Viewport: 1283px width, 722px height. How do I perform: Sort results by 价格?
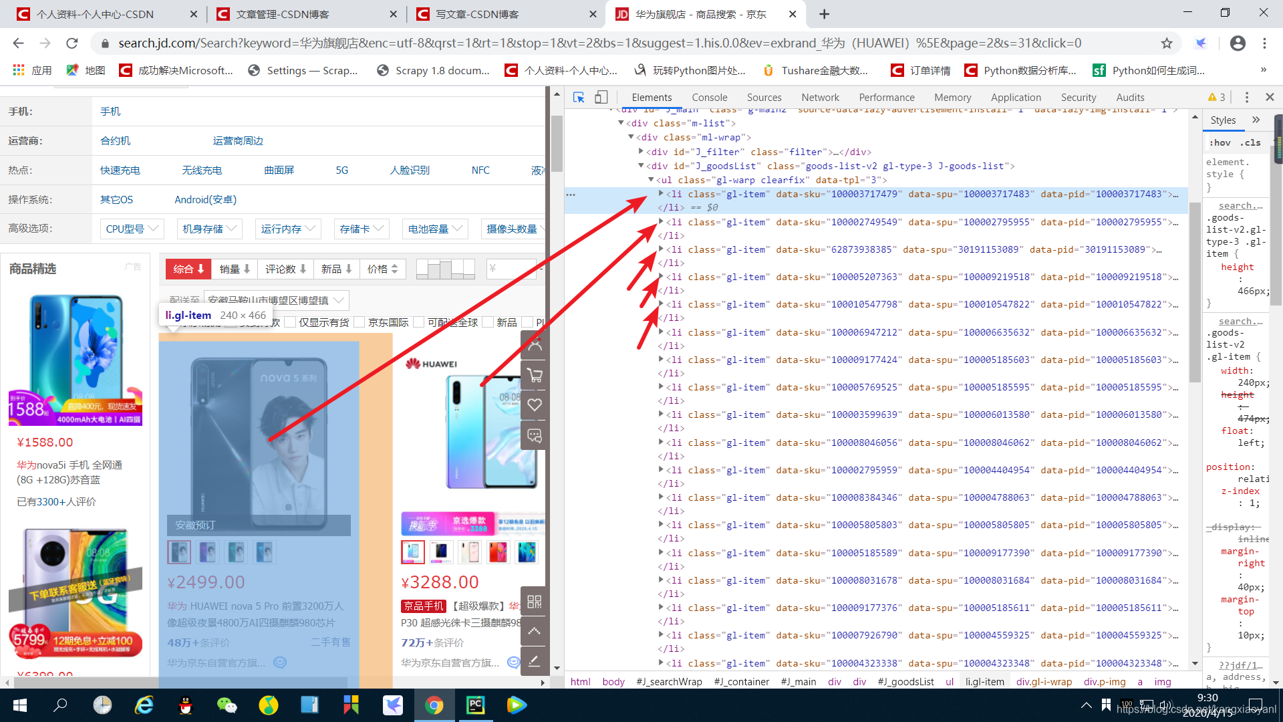pyautogui.click(x=383, y=269)
